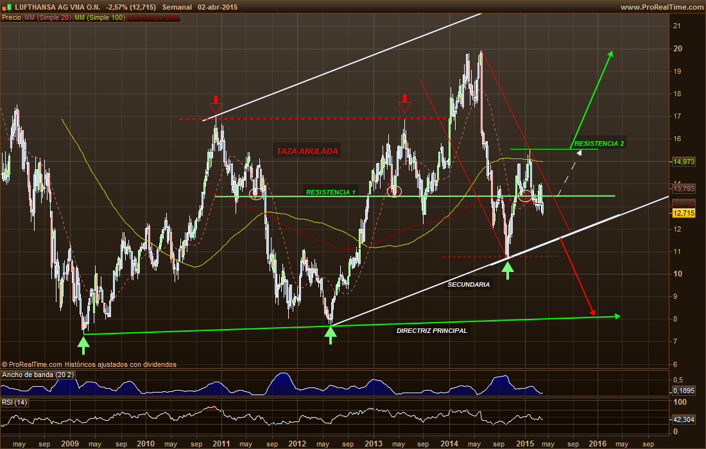The image size is (706, 449).
Task: Select the TAZA ANULADA annotation
Action: tap(307, 151)
